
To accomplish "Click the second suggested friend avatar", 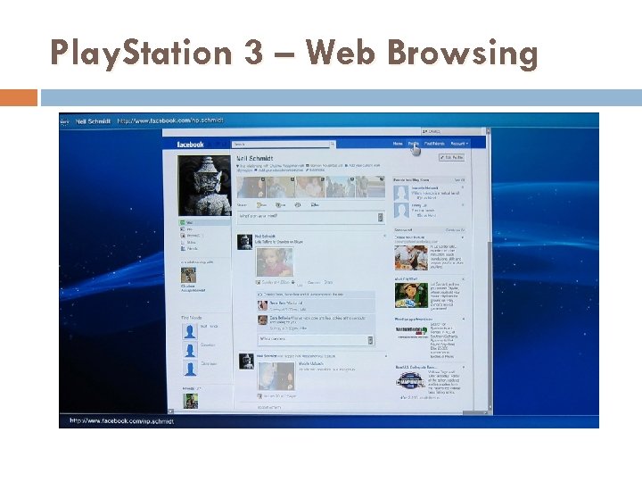I will point(401,211).
